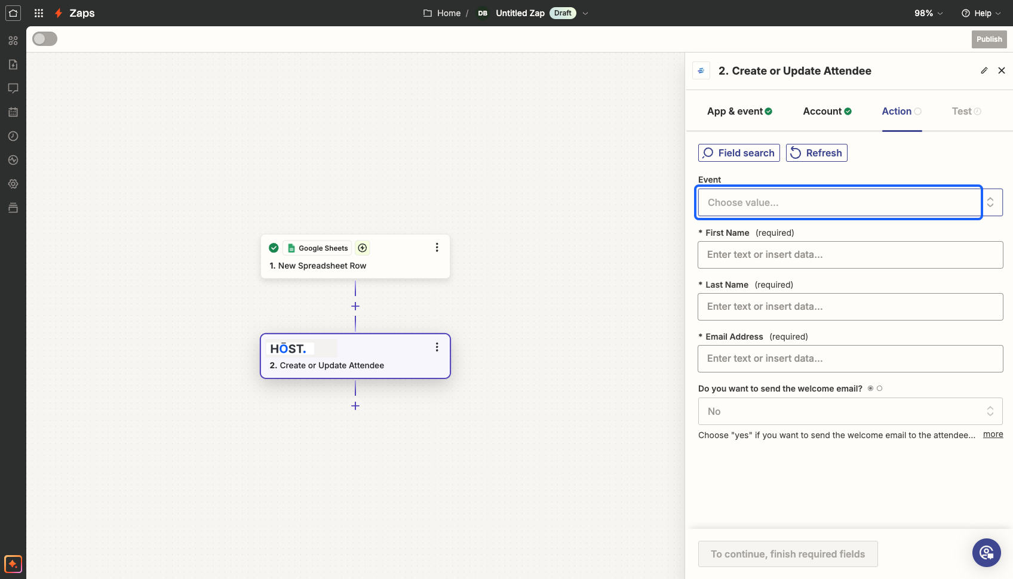The width and height of the screenshot is (1013, 579).
Task: Open the comments icon in sidebar
Action: pyautogui.click(x=13, y=88)
